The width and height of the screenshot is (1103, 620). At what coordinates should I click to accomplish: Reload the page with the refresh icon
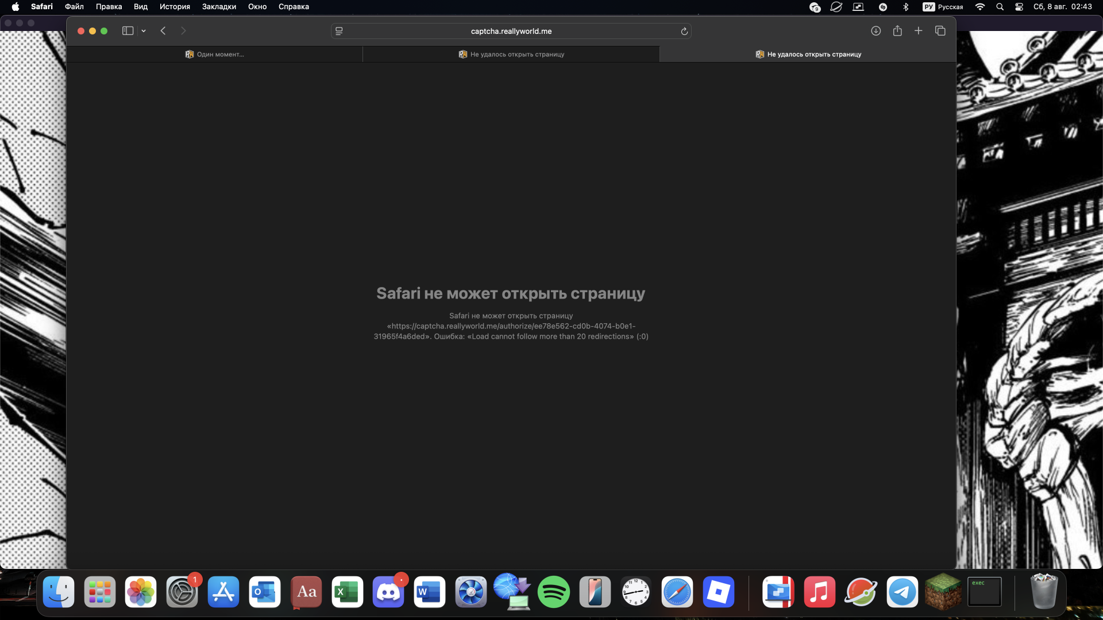[684, 31]
